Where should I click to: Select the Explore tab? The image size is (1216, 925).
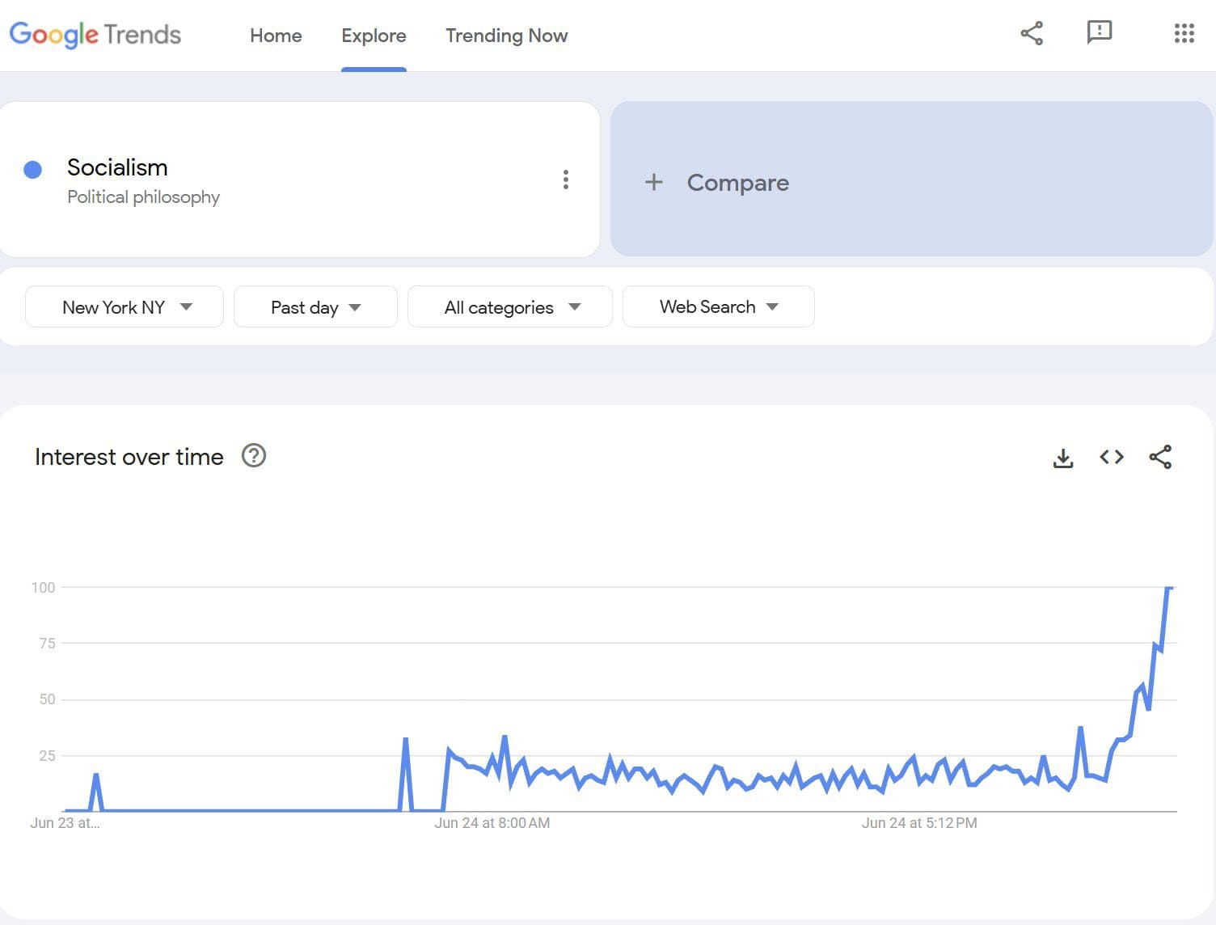tap(374, 36)
